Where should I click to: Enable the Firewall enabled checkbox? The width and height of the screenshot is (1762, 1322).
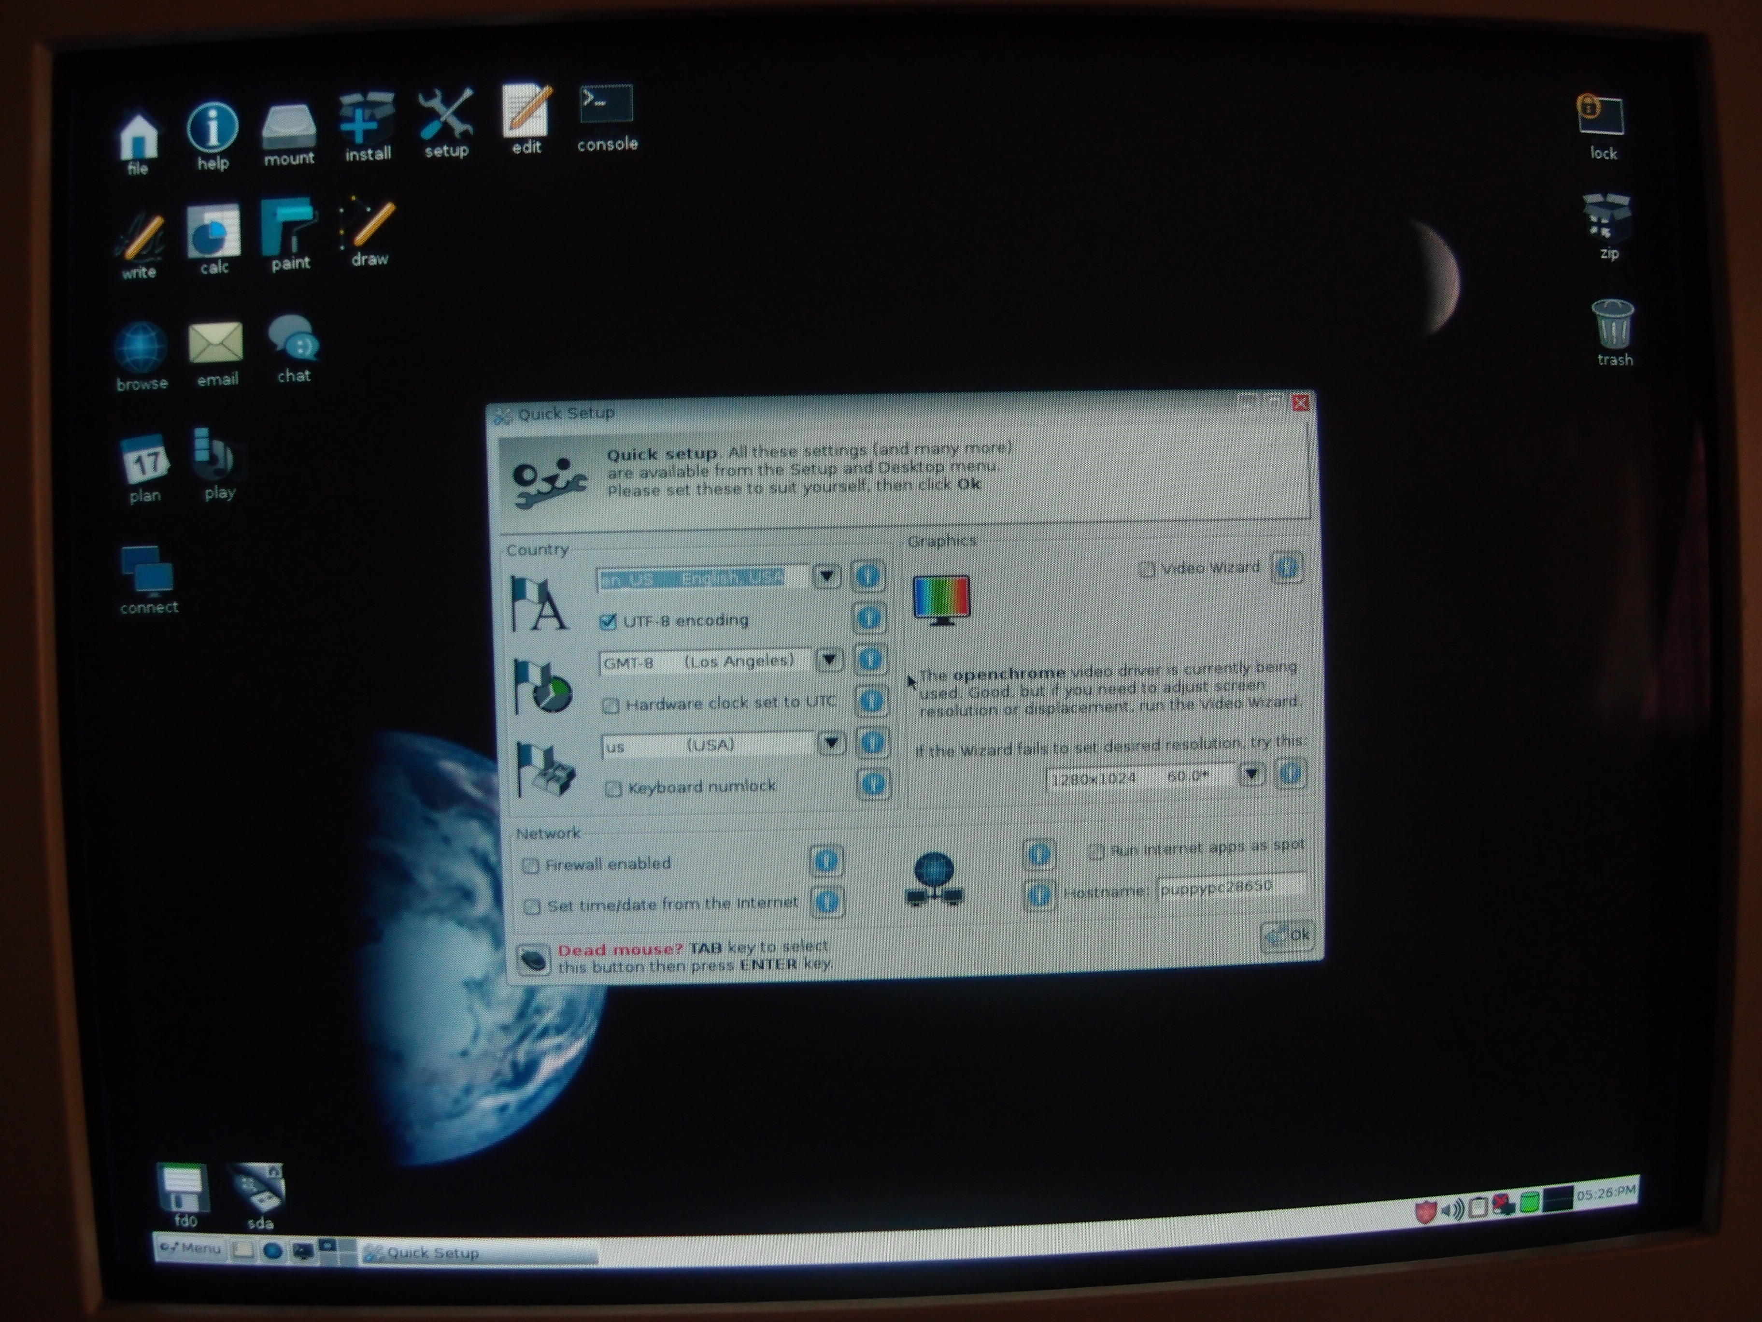[x=530, y=865]
